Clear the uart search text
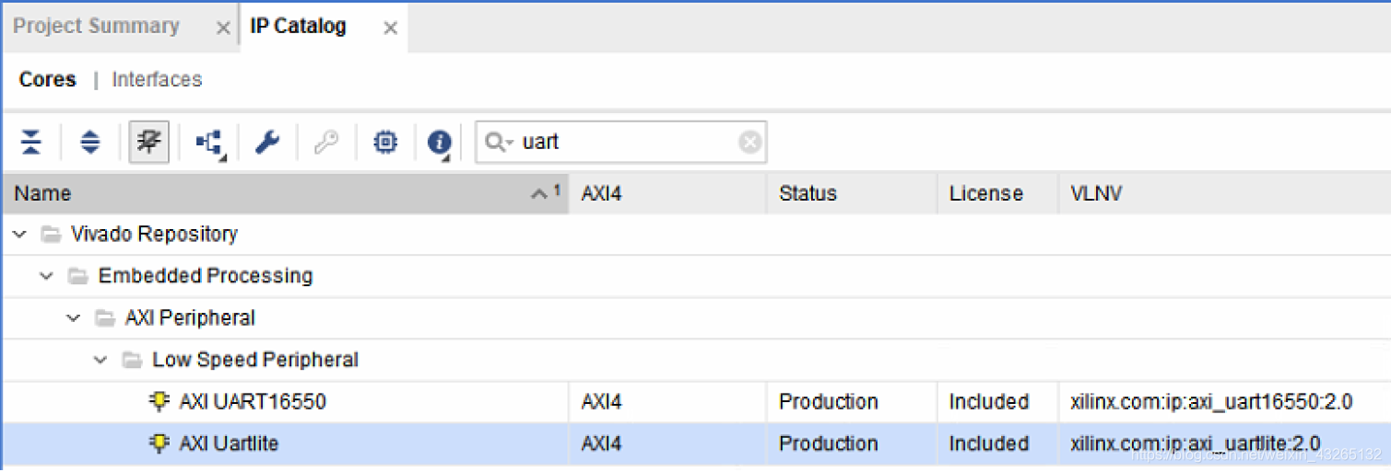The width and height of the screenshot is (1391, 472). 750,143
